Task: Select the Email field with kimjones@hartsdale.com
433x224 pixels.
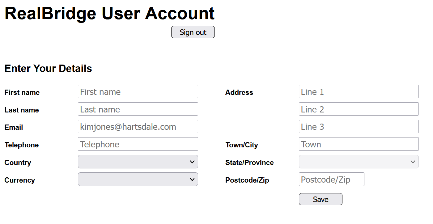Action: 138,127
